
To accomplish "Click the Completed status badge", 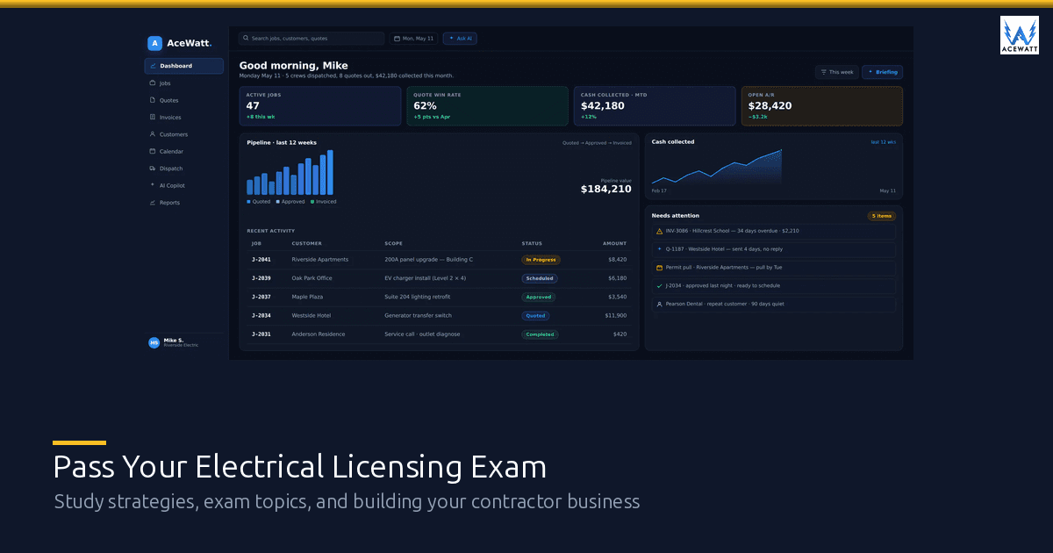I will tap(540, 334).
